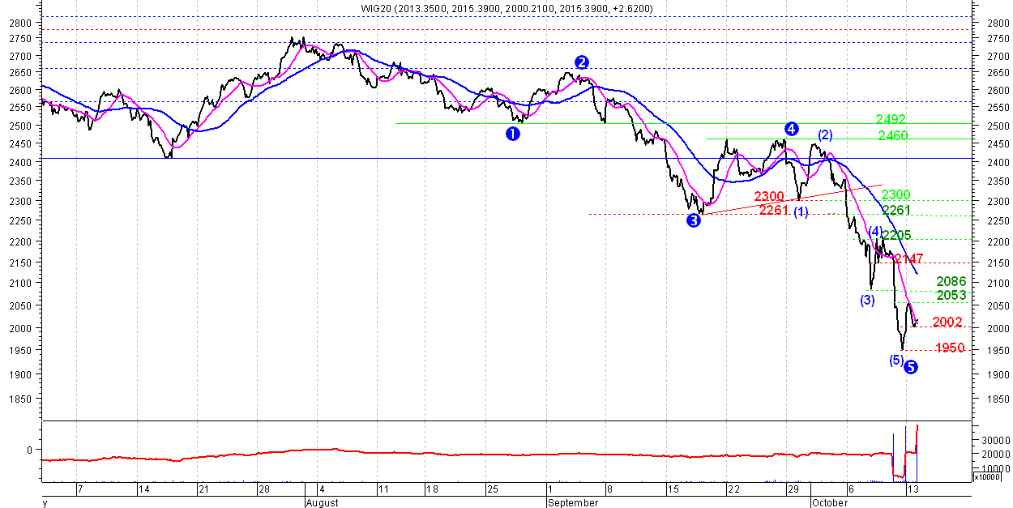Click the 2053 level label
This screenshot has width=1013, height=508.
click(x=951, y=295)
